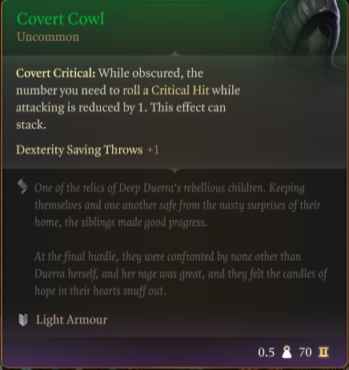This screenshot has height=370, width=349.
Task: Click the item price value 70
Action: tap(305, 352)
